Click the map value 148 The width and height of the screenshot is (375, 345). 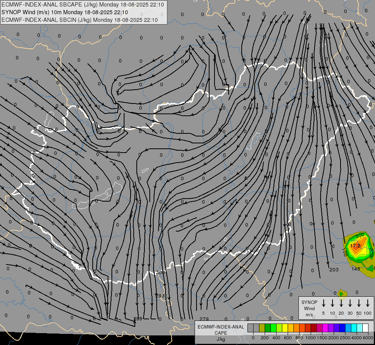[x=356, y=269]
